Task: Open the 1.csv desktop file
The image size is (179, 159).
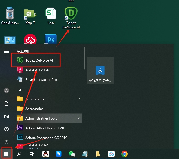Action: 51,16
